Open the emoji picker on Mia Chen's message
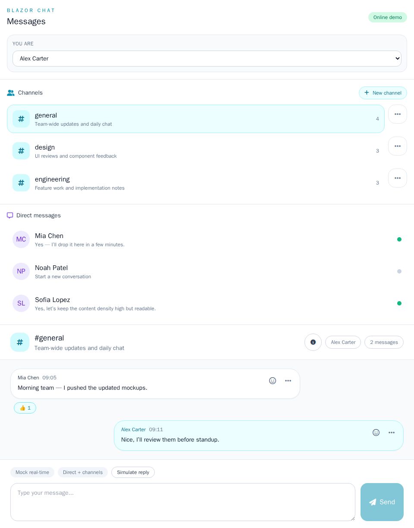This screenshot has width=414, height=528. click(x=273, y=381)
